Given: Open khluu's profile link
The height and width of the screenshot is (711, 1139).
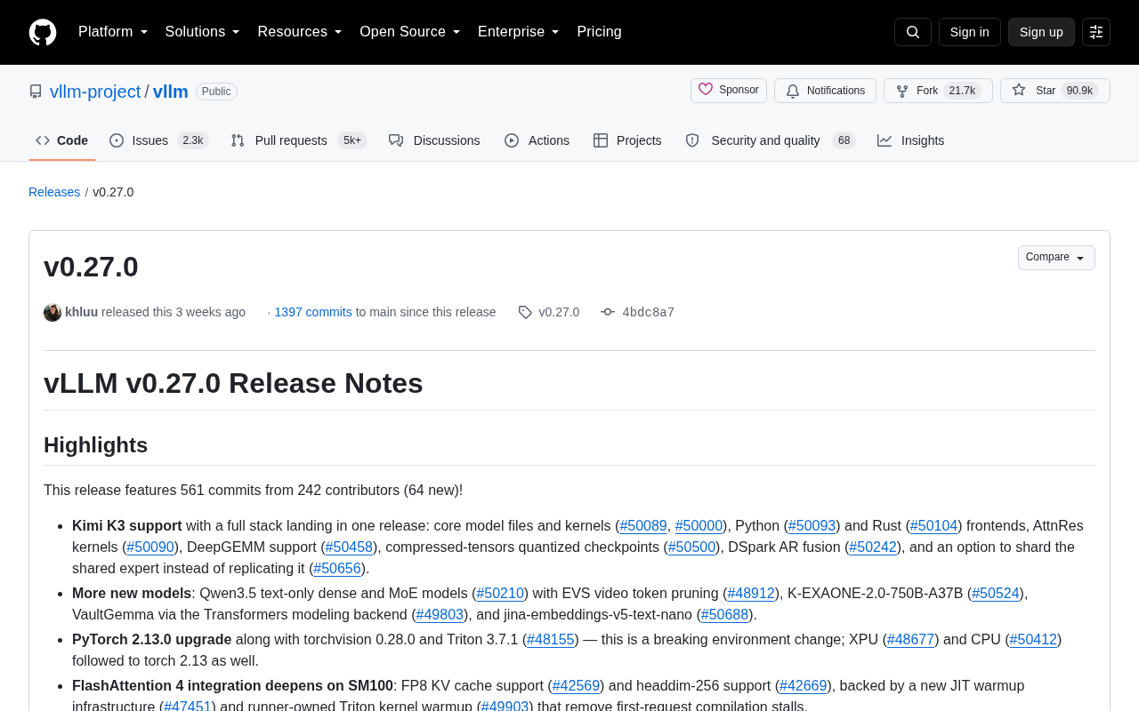Looking at the screenshot, I should (82, 312).
